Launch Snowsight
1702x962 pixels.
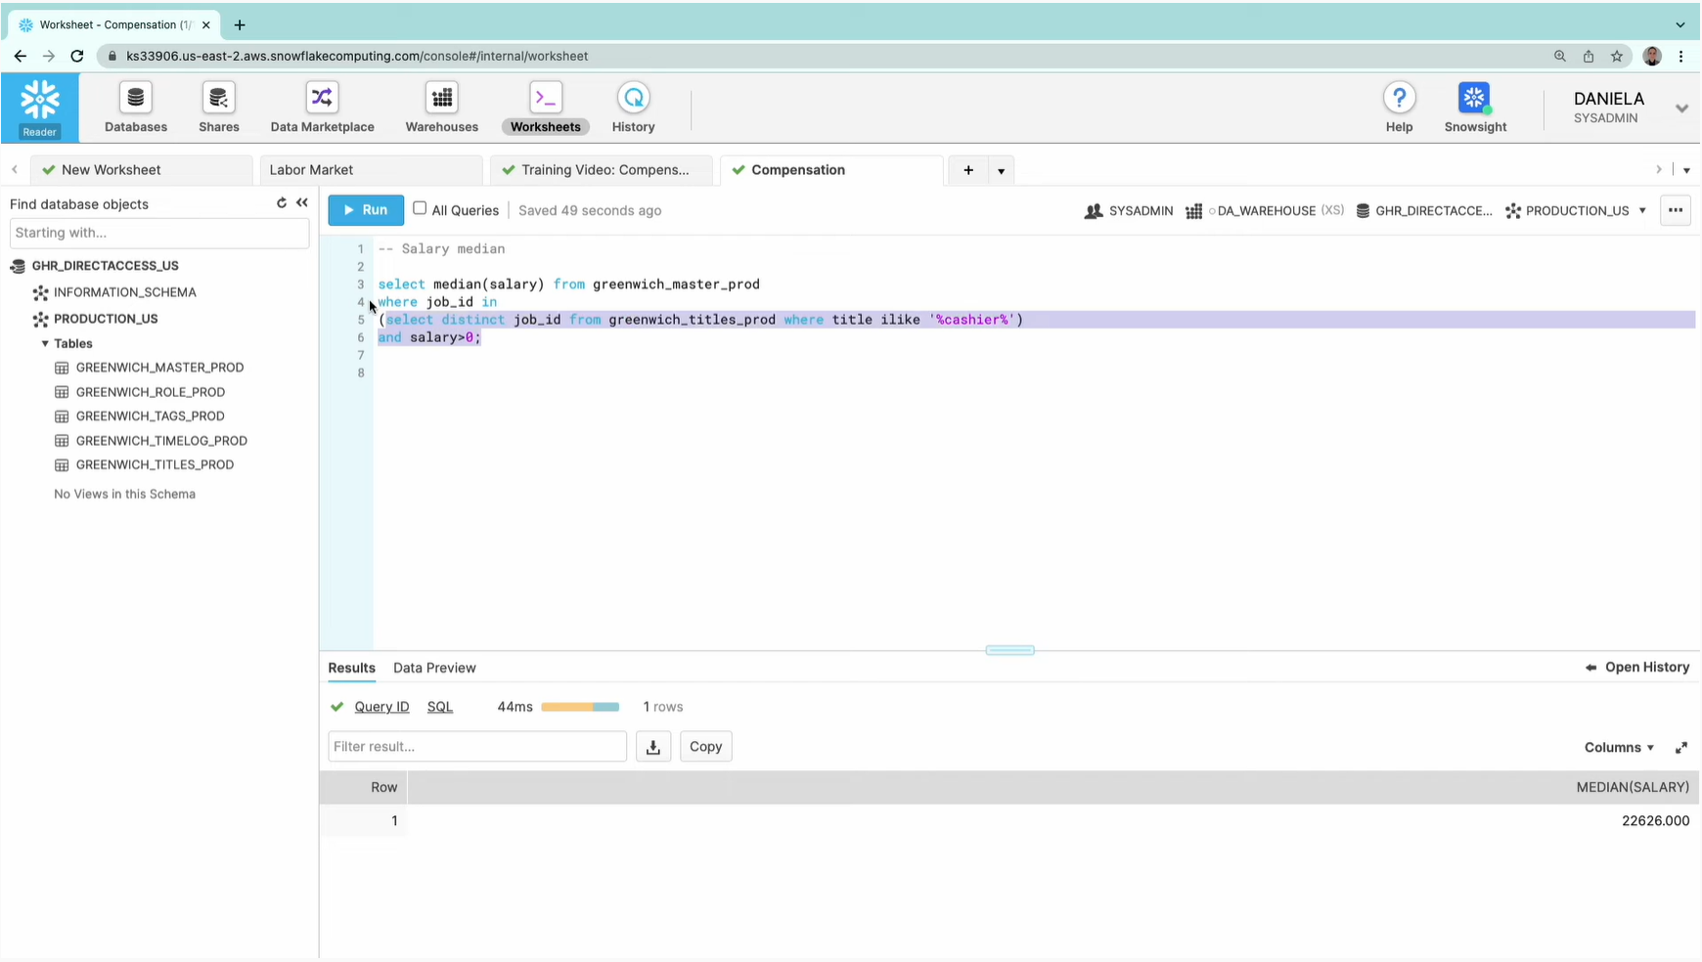pyautogui.click(x=1475, y=109)
